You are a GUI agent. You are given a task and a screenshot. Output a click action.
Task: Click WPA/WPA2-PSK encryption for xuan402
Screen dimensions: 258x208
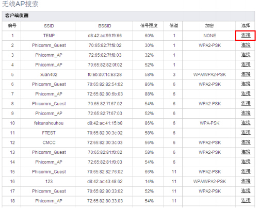209,74
